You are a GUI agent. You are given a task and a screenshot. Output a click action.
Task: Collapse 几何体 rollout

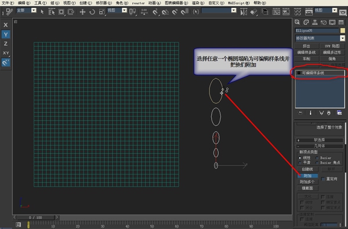tap(320, 146)
